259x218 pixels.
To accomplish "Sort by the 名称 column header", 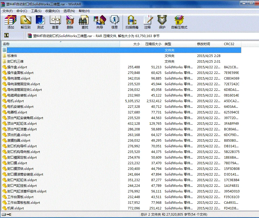I will click(61, 44).
